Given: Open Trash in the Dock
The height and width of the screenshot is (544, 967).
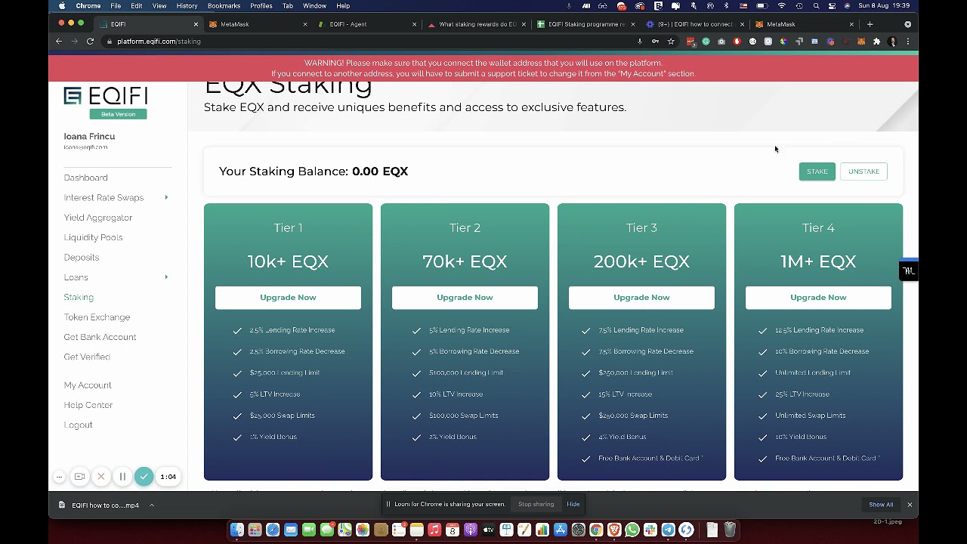Looking at the screenshot, I should 730,530.
